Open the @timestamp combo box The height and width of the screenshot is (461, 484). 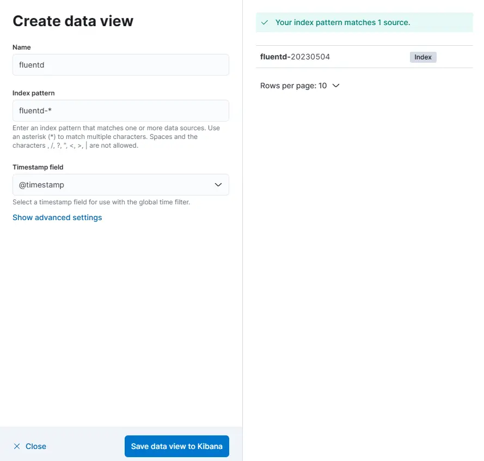point(120,185)
